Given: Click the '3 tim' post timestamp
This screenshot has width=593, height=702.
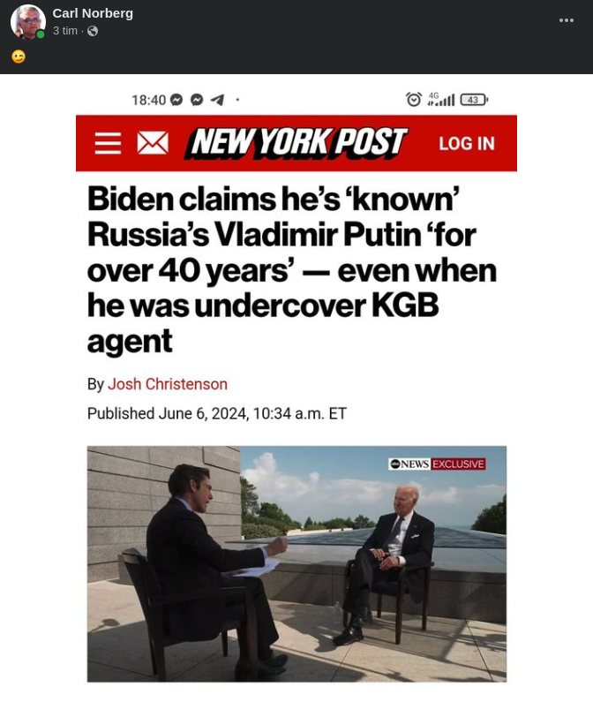Looking at the screenshot, I should [x=65, y=31].
